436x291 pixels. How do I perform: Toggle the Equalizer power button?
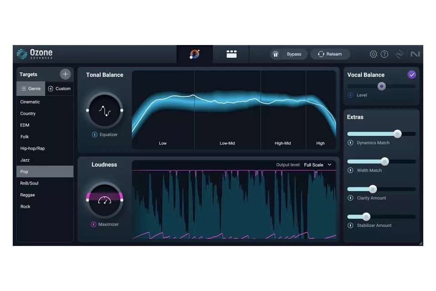(x=94, y=135)
